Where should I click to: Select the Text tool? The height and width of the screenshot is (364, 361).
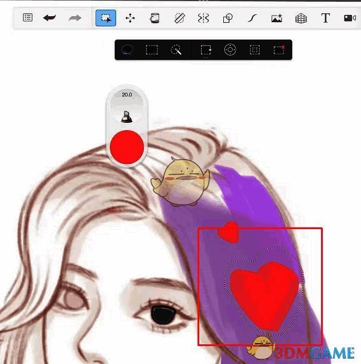[325, 18]
